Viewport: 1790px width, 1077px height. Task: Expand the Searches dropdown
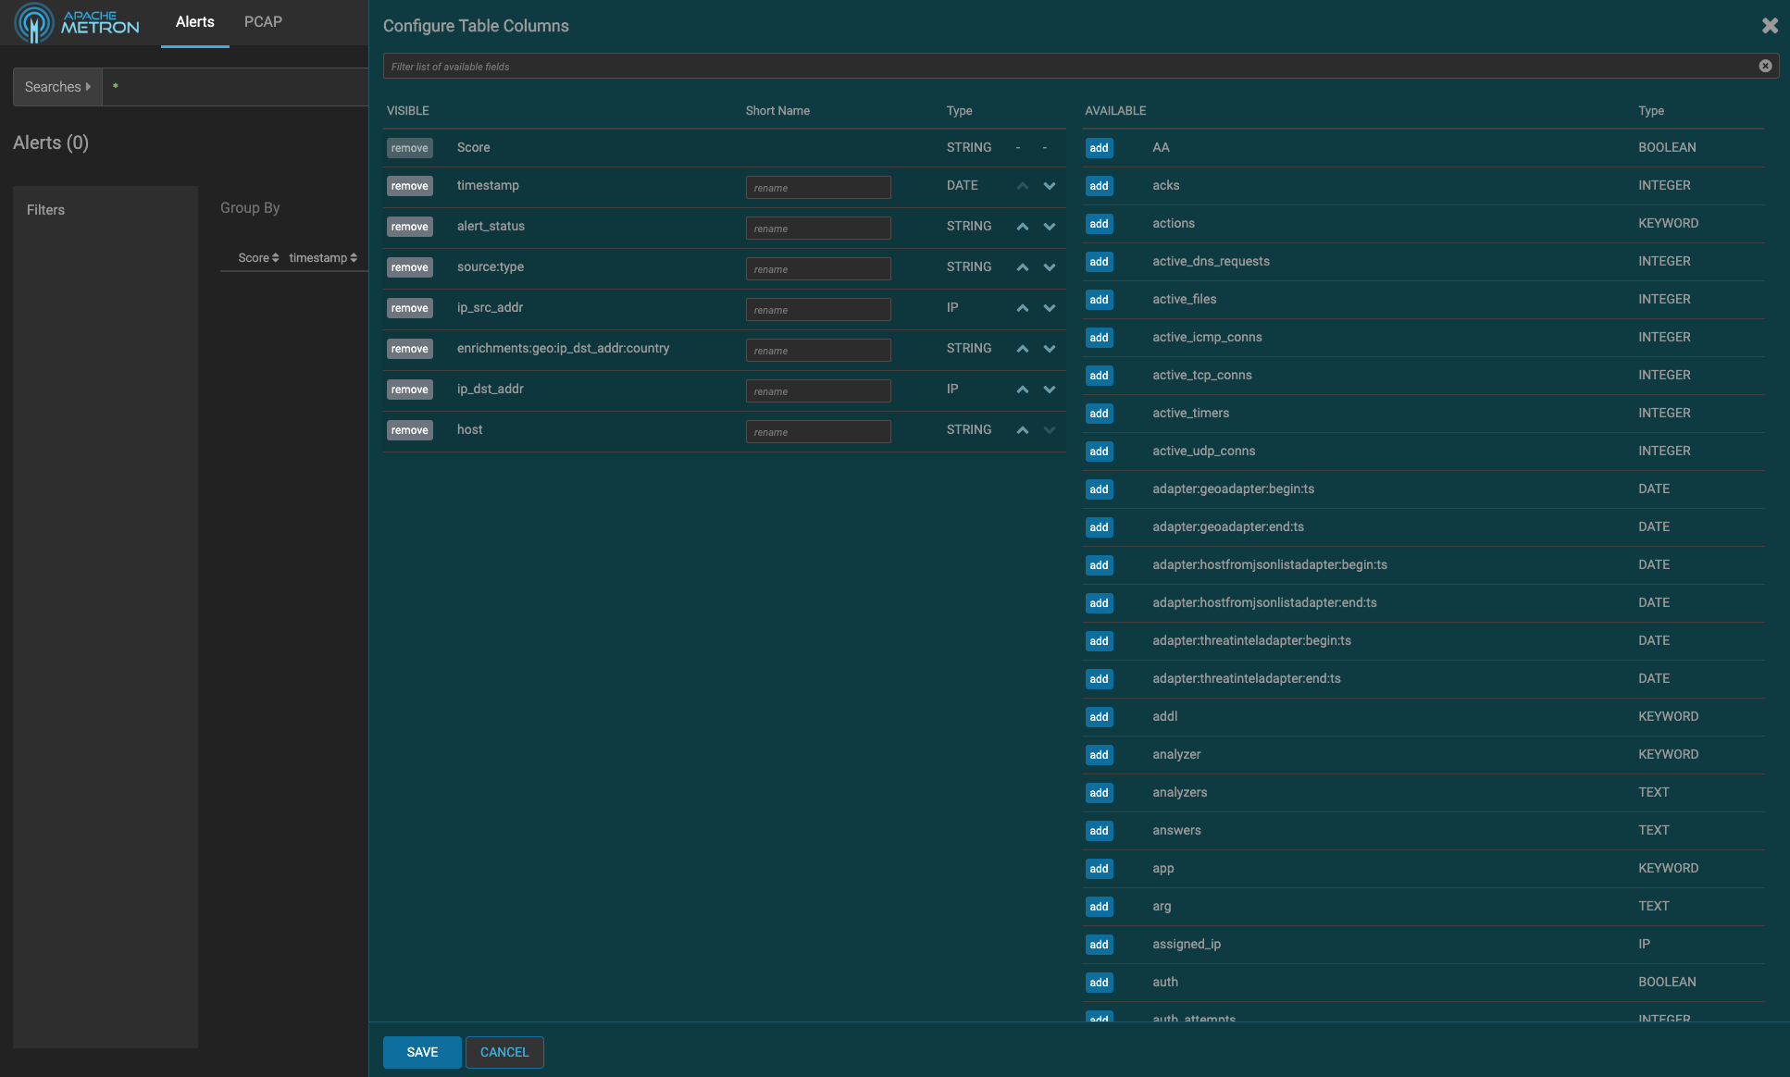coord(57,87)
